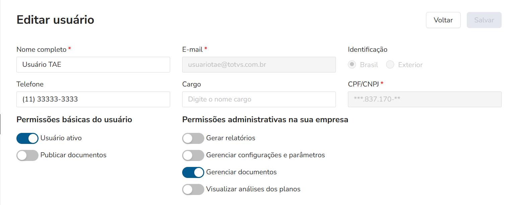Click into the Telefone number input

click(x=93, y=99)
